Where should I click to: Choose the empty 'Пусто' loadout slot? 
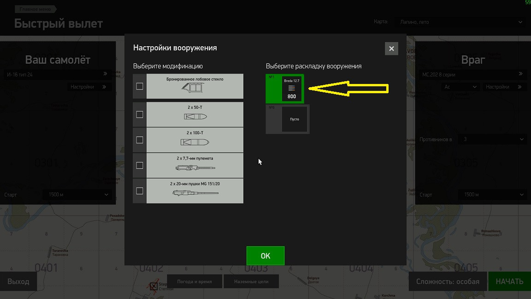(x=288, y=119)
